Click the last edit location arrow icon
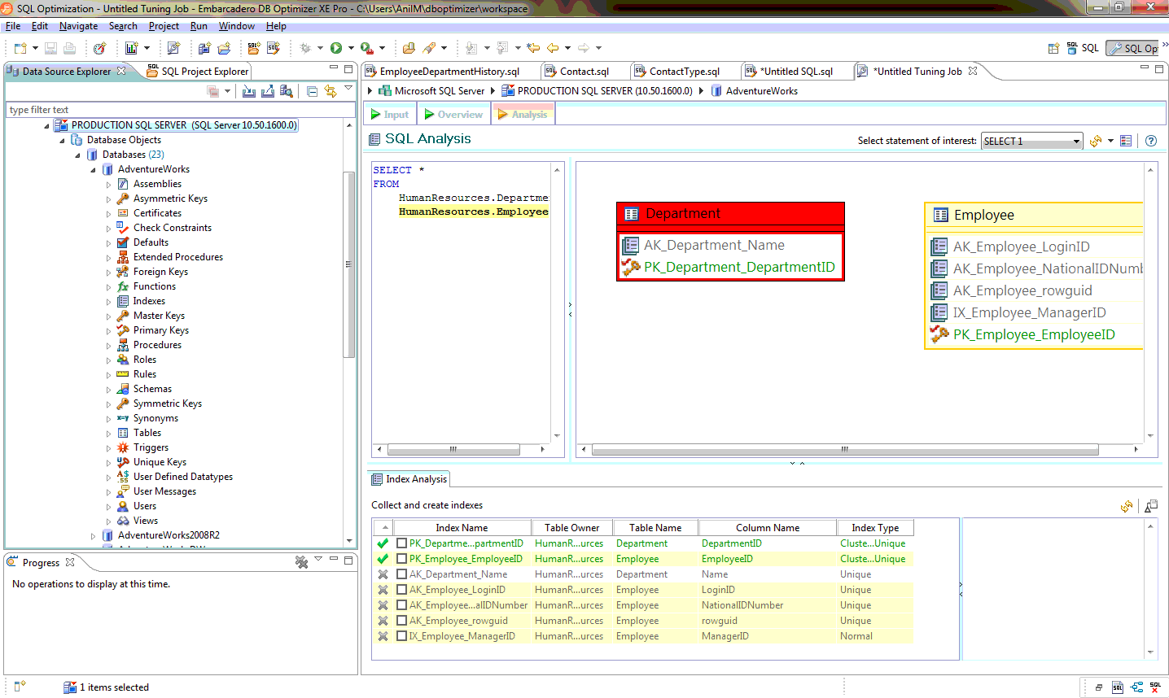The image size is (1169, 698). [x=533, y=49]
